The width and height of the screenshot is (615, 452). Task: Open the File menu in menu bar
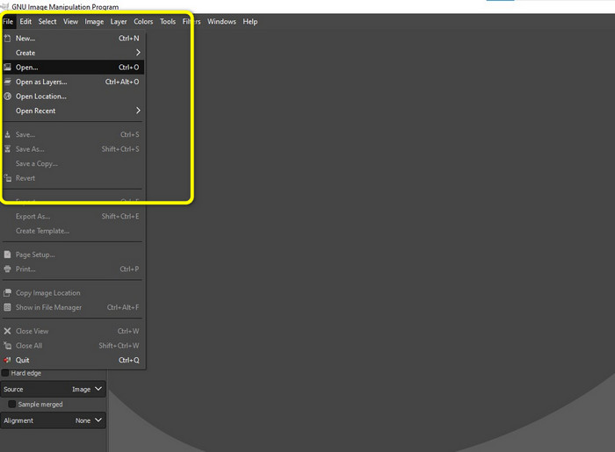pos(8,22)
